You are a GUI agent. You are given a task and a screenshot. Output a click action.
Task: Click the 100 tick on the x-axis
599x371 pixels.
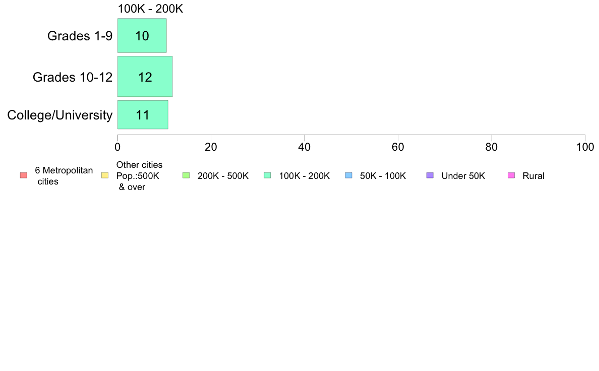[585, 147]
